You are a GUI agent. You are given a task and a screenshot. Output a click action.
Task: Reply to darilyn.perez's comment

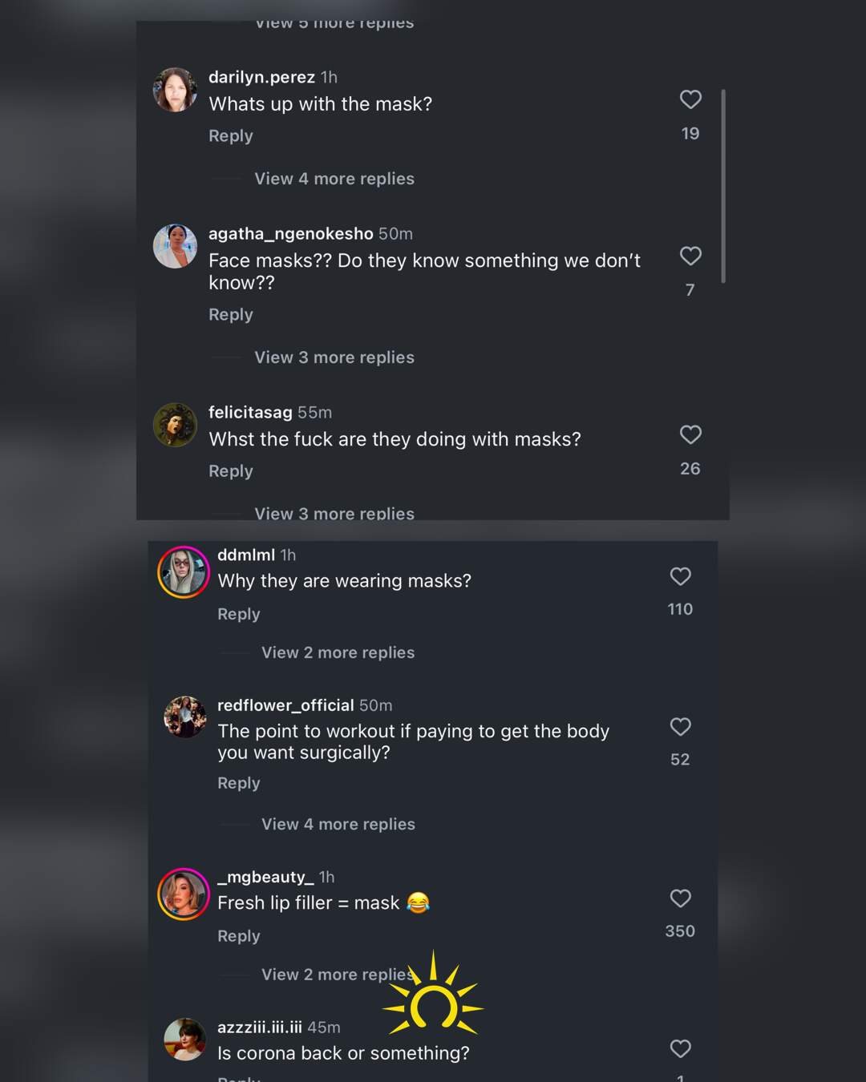click(231, 136)
